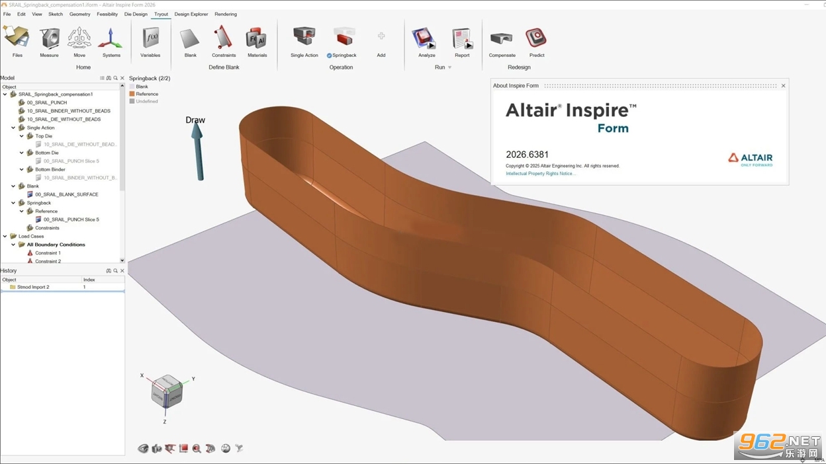Image resolution: width=826 pixels, height=464 pixels.
Task: Collapse the Top Die tree node
Action: pos(22,136)
